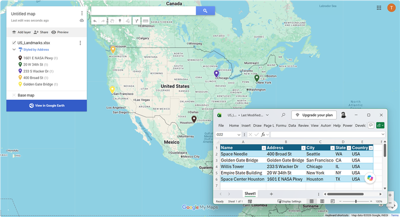This screenshot has height=217, width=400.
Task: Click the cloud save status icon
Action: [x=81, y=20]
